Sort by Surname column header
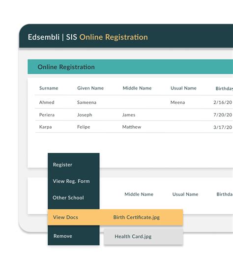This screenshot has width=233, height=256. pos(49,88)
